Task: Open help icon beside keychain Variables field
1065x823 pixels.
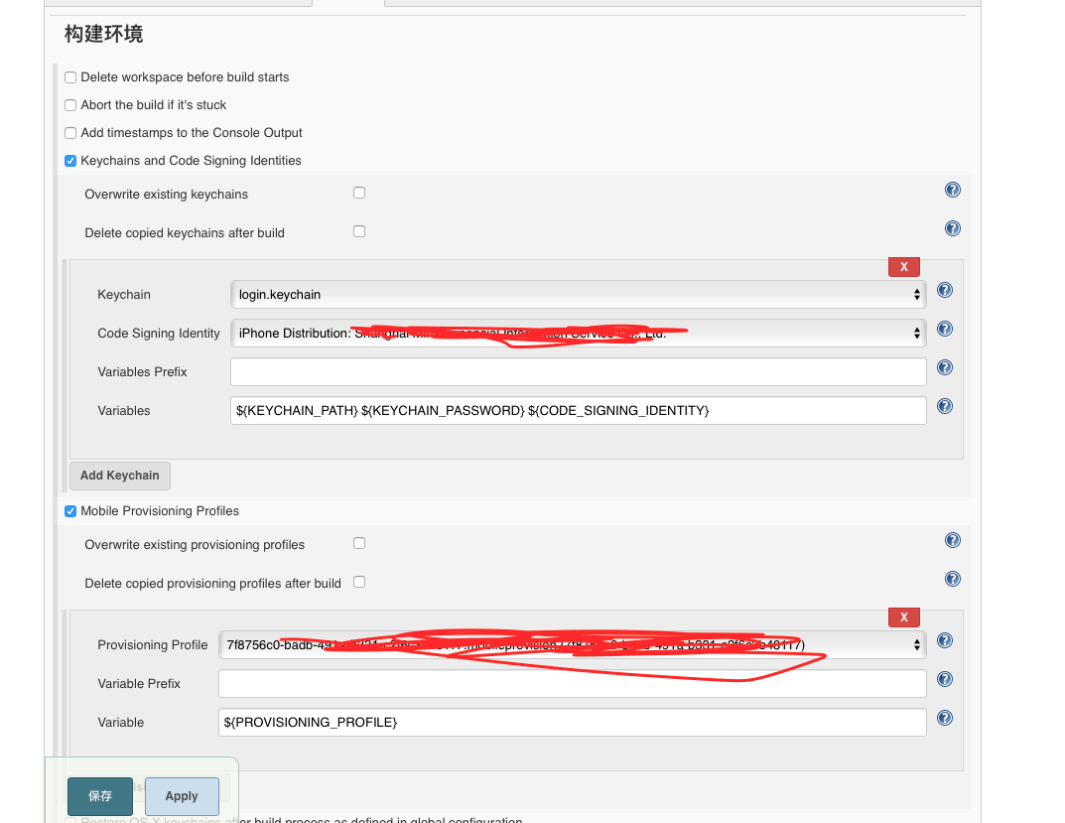Action: 944,406
